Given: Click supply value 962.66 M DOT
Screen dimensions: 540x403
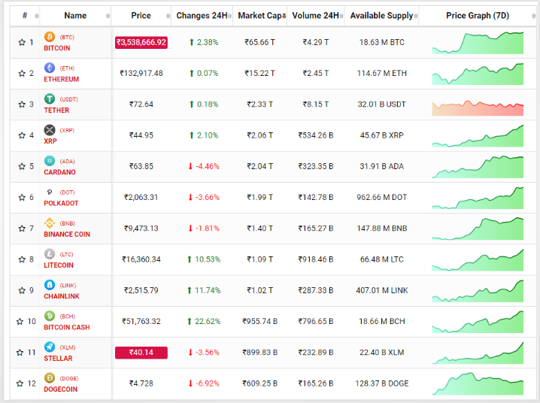Looking at the screenshot, I should [381, 197].
